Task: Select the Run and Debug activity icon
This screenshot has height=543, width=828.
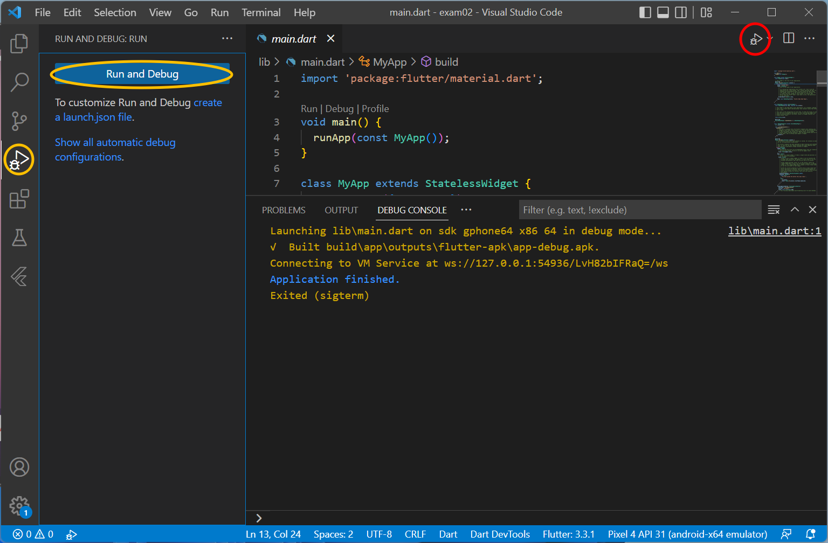Action: [x=19, y=160]
